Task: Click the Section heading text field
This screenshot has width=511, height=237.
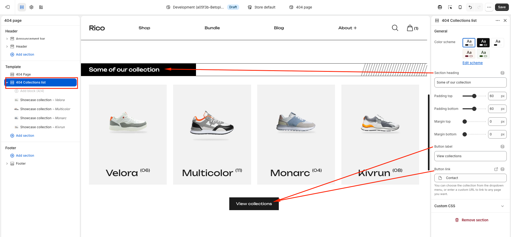Action: point(470,82)
